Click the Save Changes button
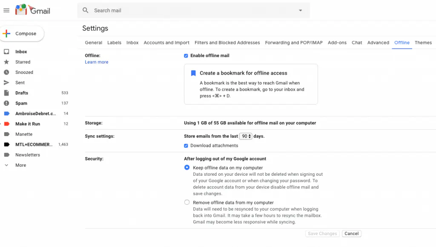436x247 pixels. click(x=322, y=233)
